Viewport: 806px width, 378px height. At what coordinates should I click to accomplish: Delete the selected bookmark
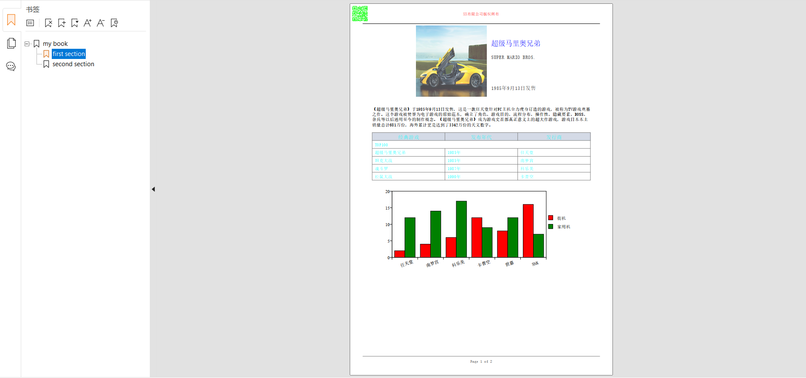48,23
